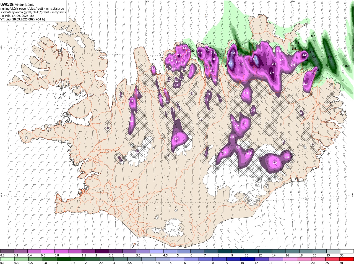Click the '20W' longitude label
354x265 pixels.
(x=147, y=1)
